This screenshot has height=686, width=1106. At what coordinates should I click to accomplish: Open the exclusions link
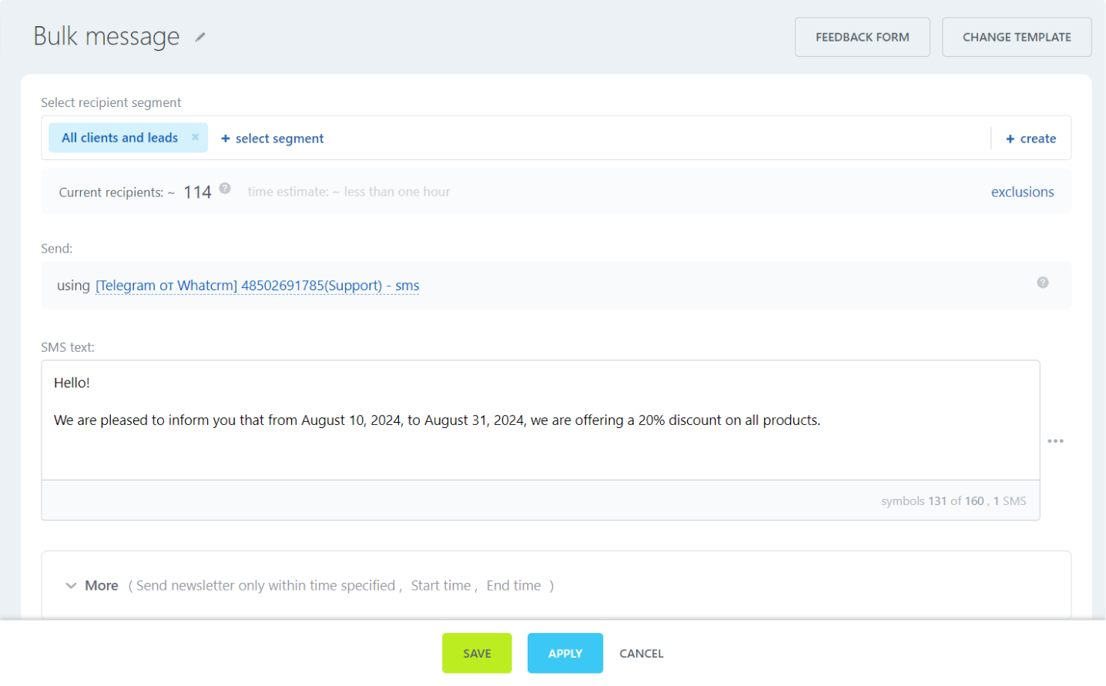[1022, 192]
